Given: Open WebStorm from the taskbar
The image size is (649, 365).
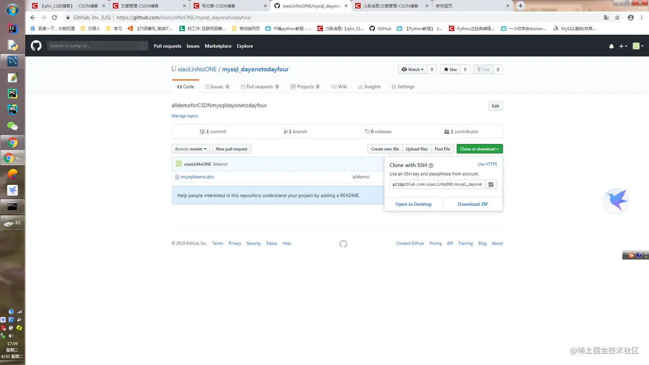Looking at the screenshot, I should [x=12, y=110].
